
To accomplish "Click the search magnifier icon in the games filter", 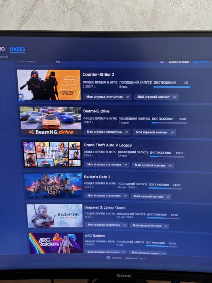I will (58, 62).
